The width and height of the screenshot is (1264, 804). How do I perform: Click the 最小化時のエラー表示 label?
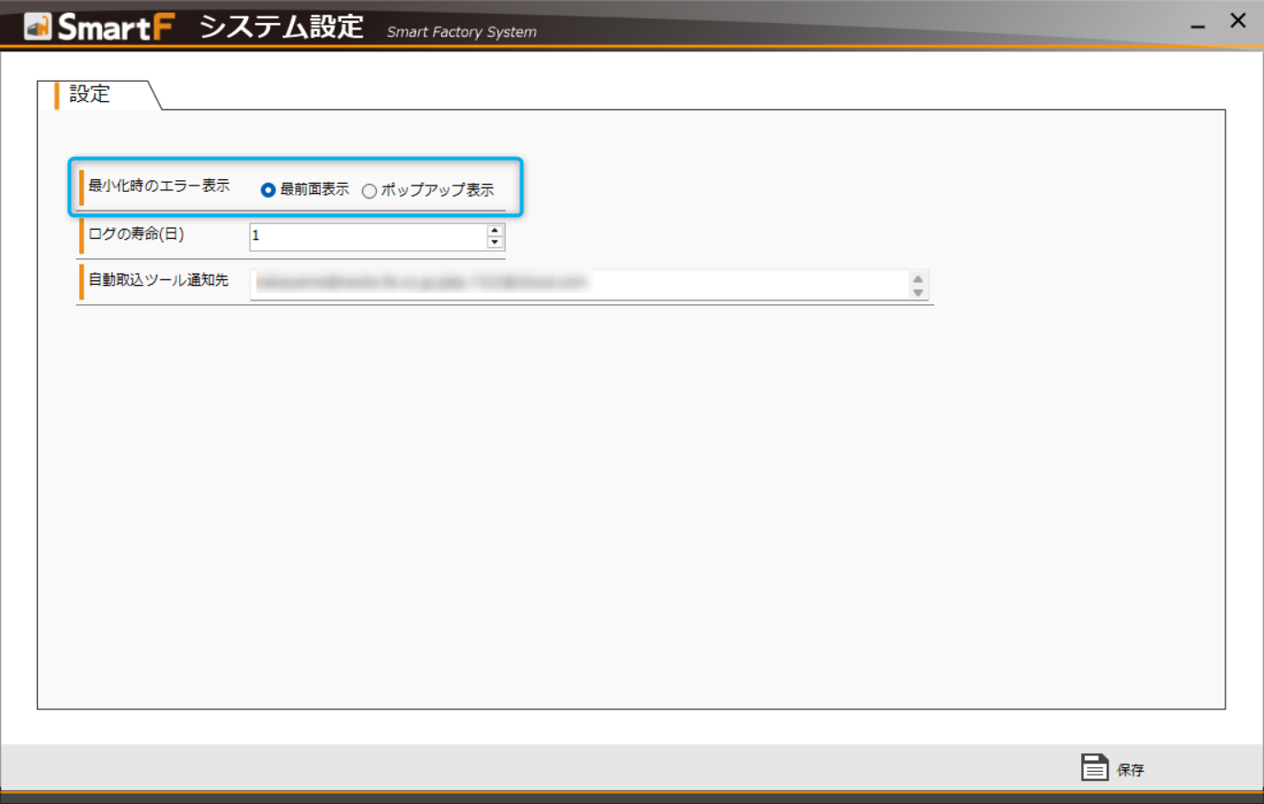click(159, 186)
